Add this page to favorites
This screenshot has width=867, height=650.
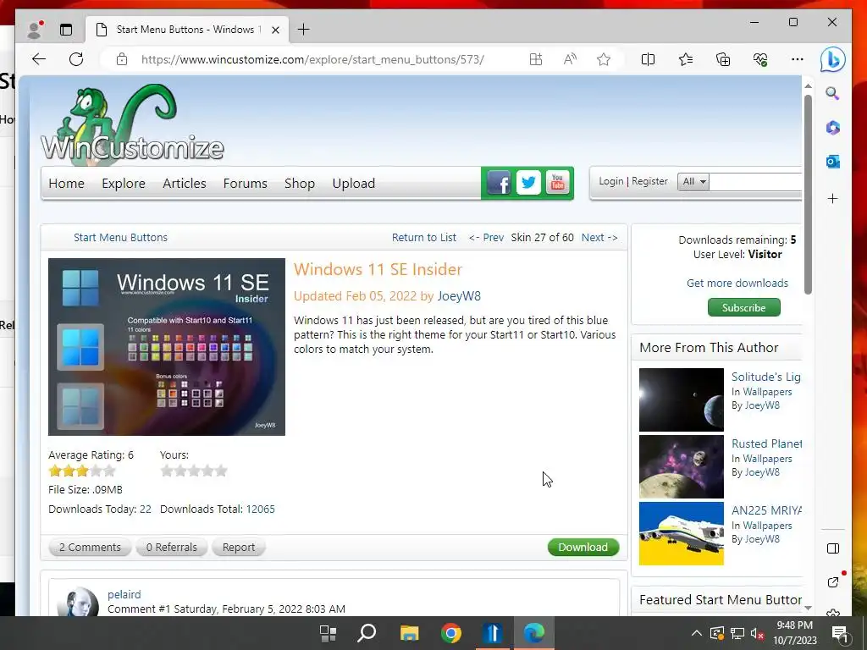tap(604, 59)
